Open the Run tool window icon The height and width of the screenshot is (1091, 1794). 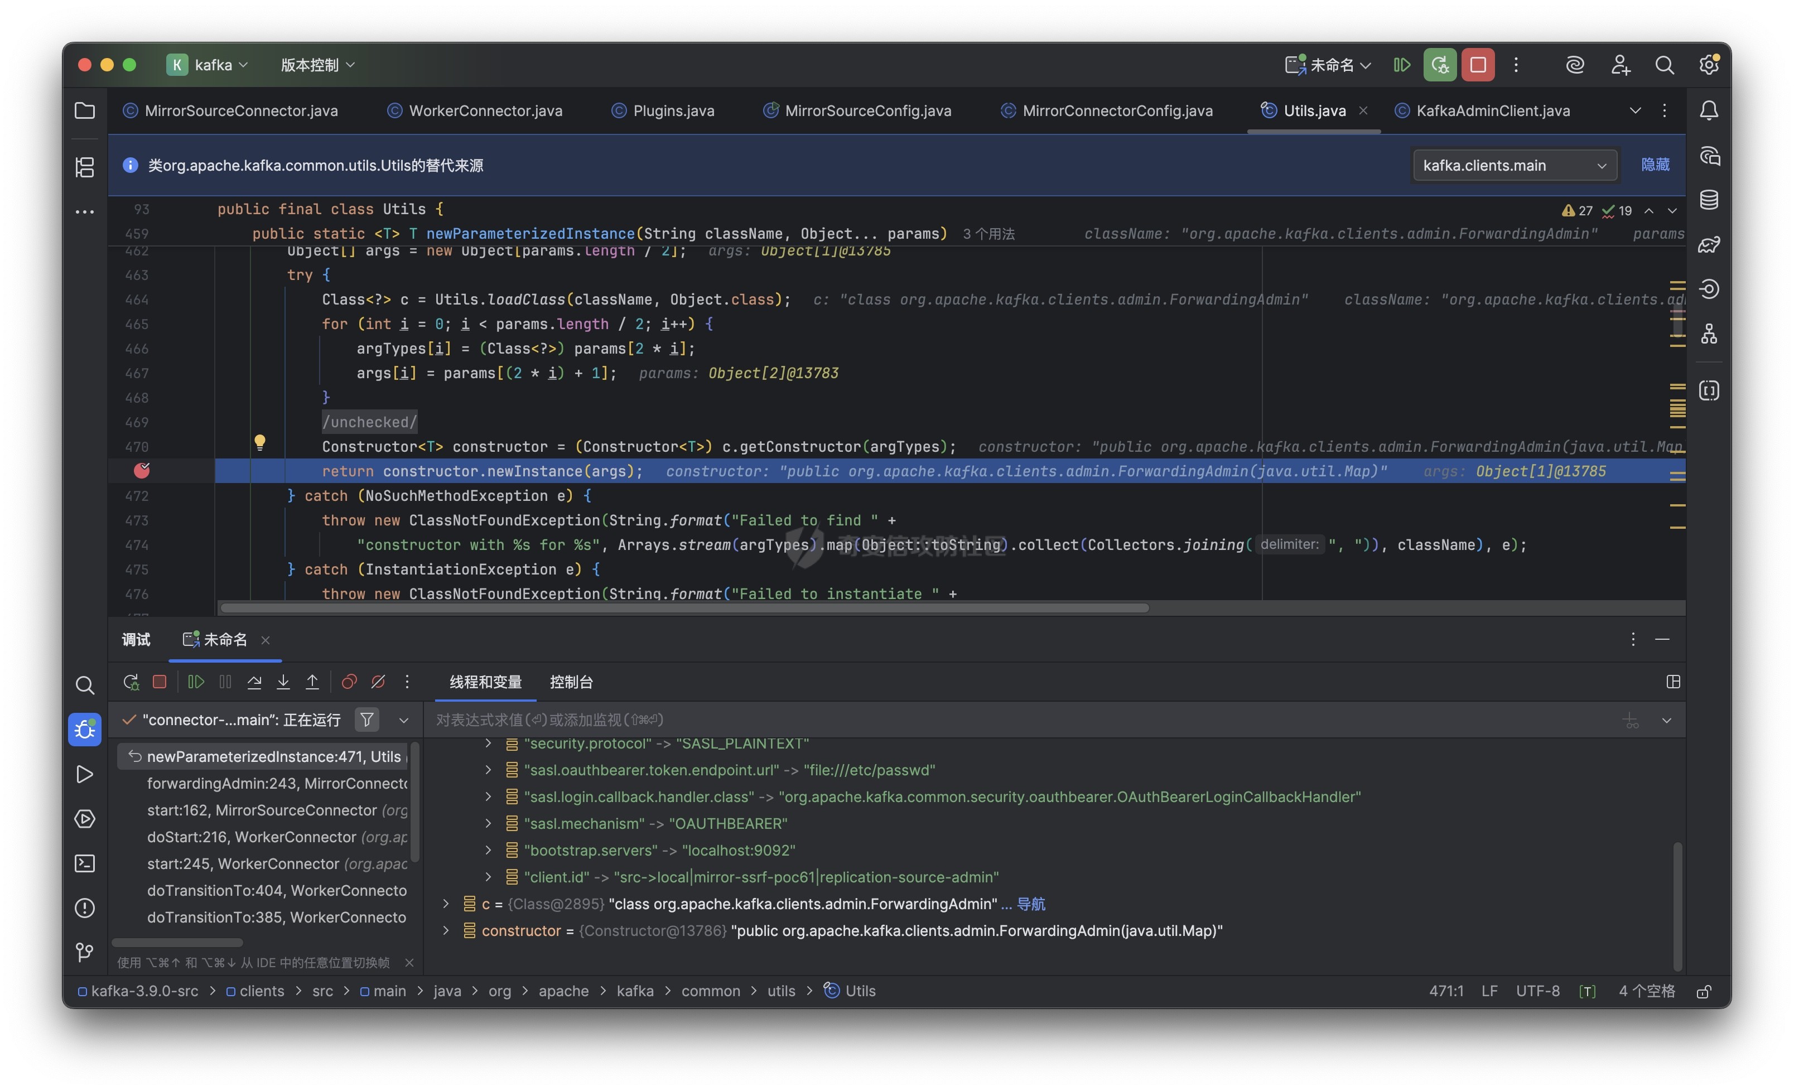tap(84, 774)
